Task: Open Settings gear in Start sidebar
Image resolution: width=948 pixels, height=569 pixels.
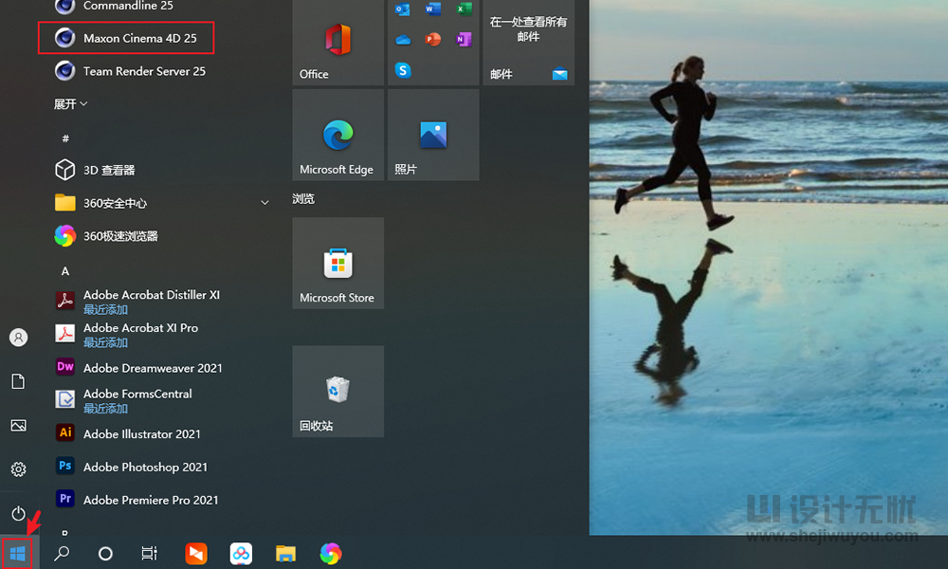Action: [x=19, y=469]
